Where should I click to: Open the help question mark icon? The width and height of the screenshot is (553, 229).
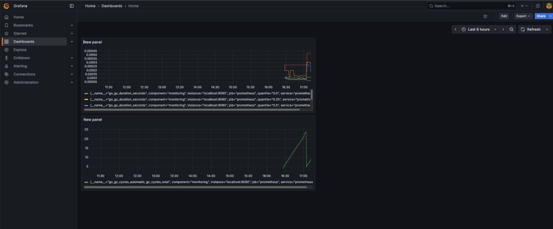tap(537, 6)
